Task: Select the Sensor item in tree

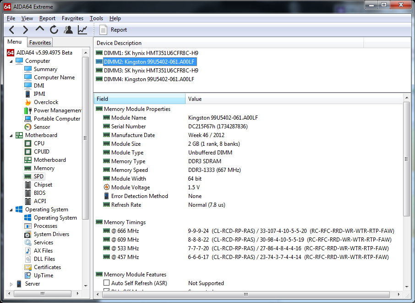Action: pos(42,127)
